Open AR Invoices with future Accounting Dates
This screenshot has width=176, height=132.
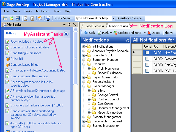tap(38, 70)
